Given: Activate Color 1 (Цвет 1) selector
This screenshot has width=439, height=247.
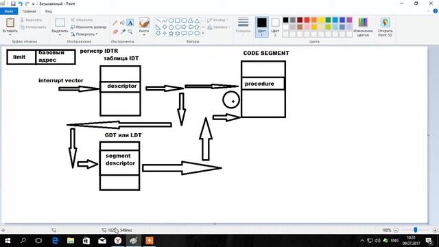Looking at the screenshot, I should tap(262, 27).
